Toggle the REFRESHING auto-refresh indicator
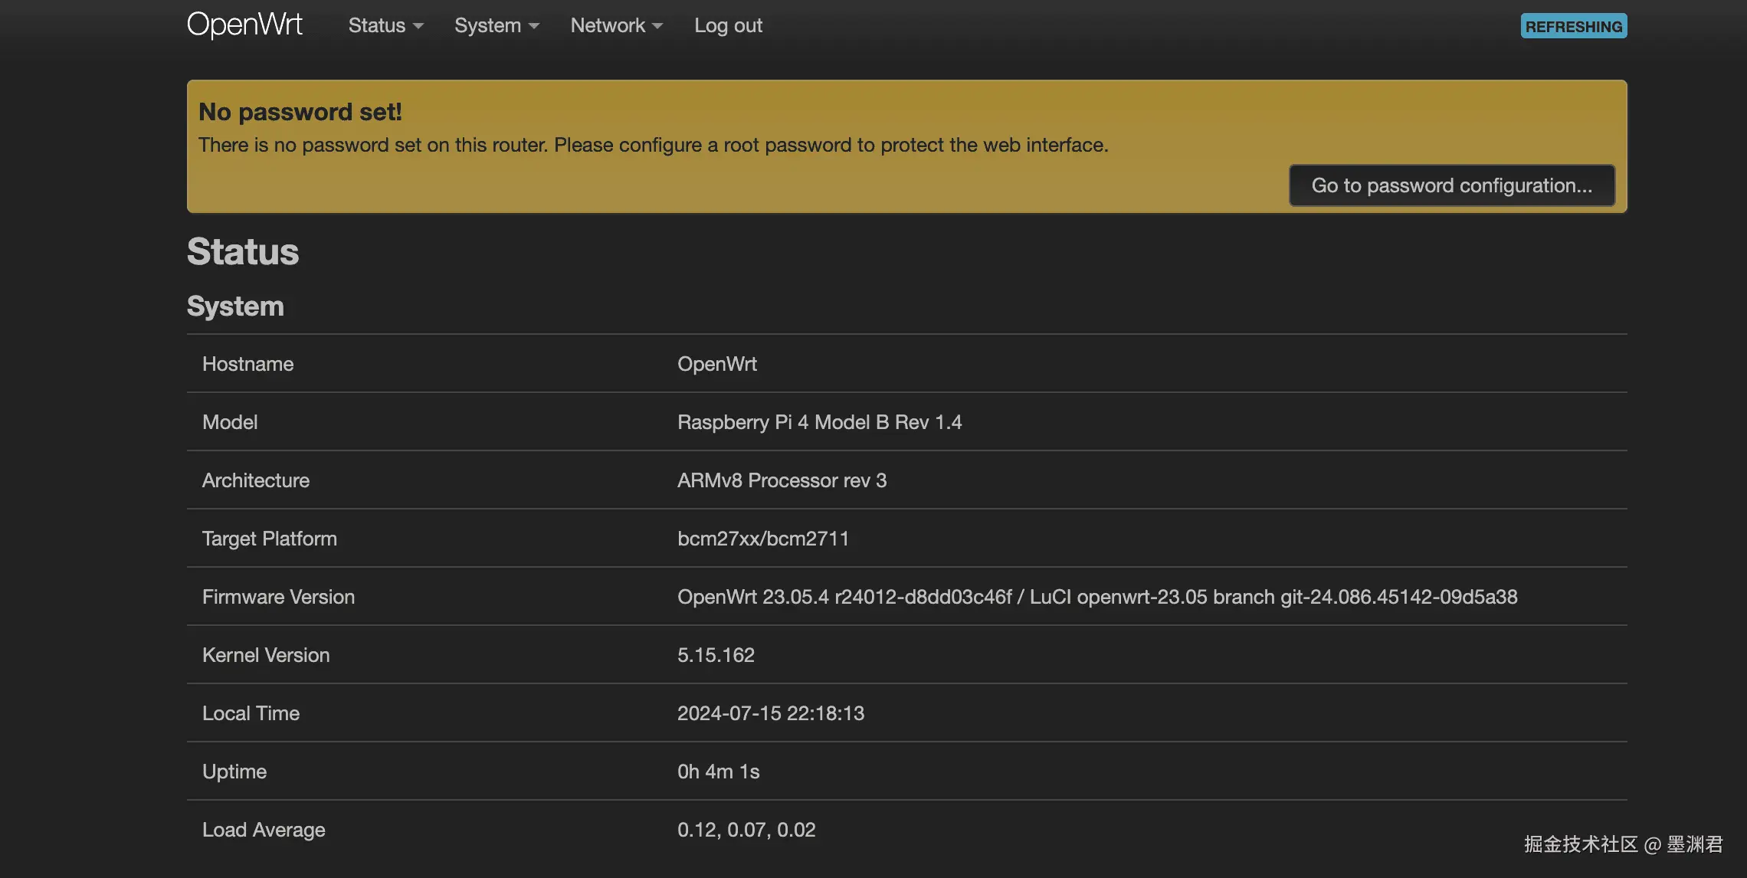The height and width of the screenshot is (878, 1747). (x=1573, y=26)
